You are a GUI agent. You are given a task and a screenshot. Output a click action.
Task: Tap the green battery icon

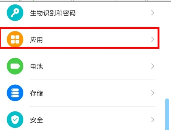coord(15,66)
